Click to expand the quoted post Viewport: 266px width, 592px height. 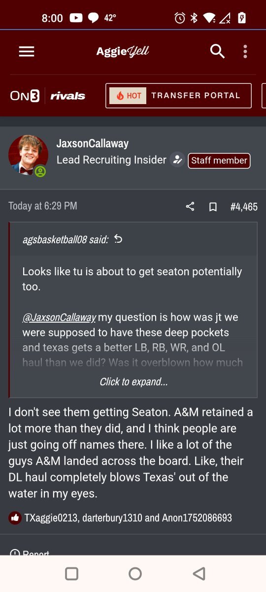coord(133,382)
